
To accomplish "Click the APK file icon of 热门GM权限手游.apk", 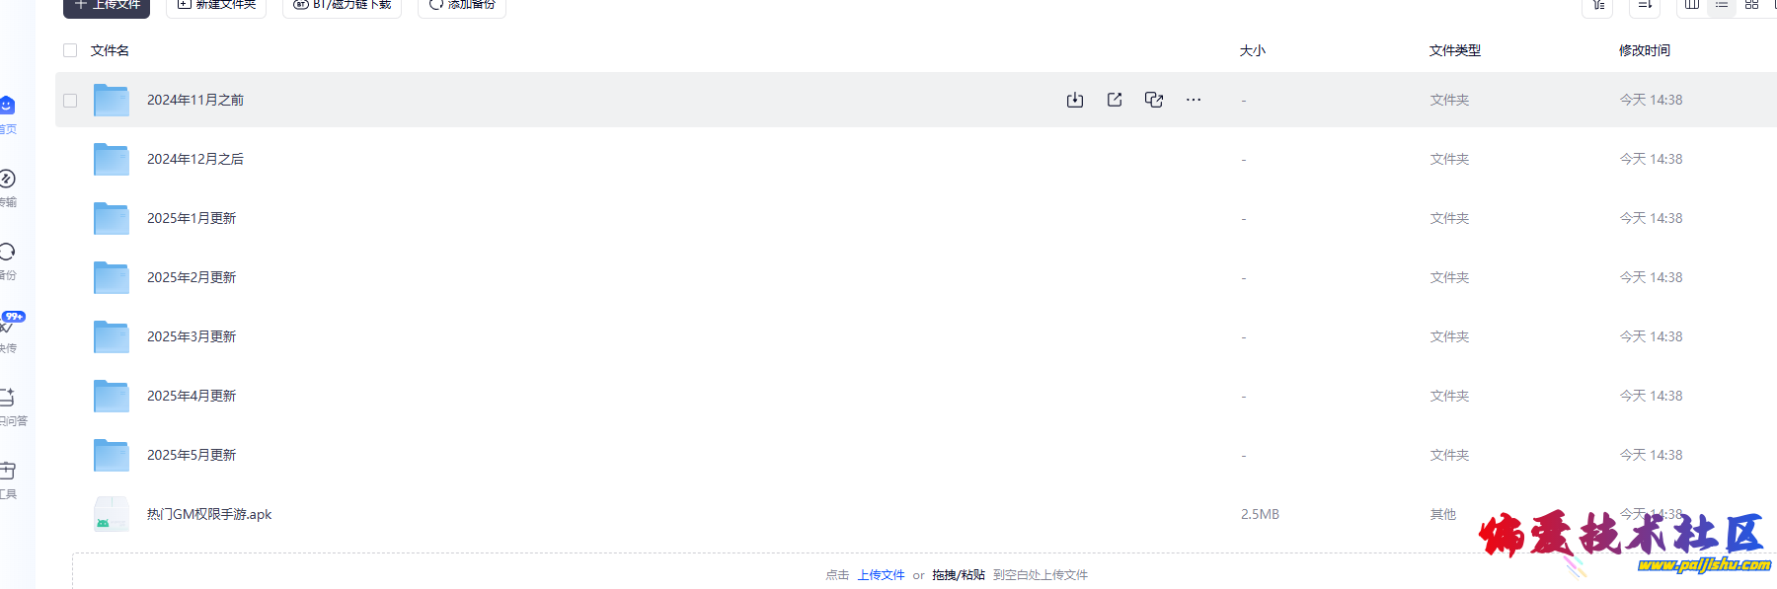I will tap(112, 514).
